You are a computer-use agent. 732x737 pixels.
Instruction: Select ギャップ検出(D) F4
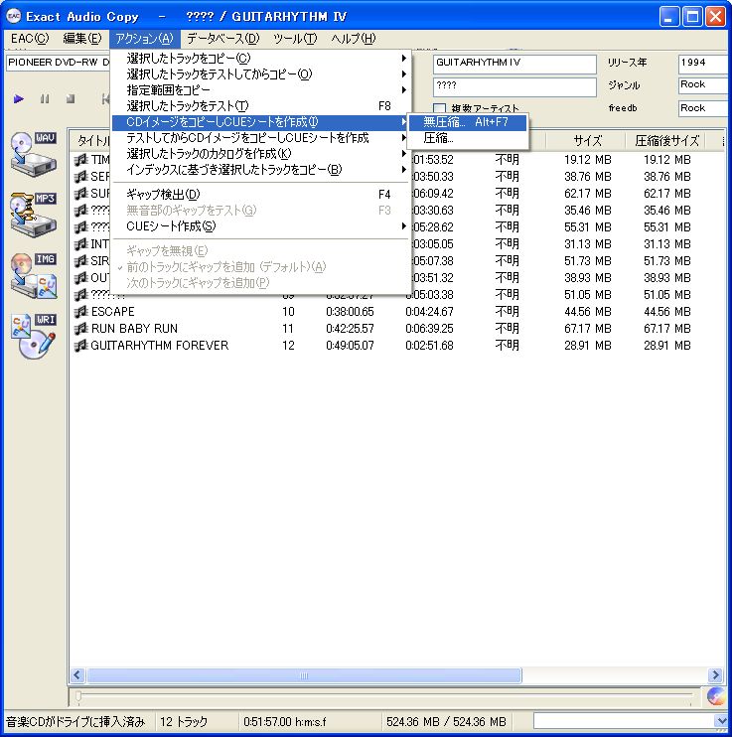pos(261,194)
